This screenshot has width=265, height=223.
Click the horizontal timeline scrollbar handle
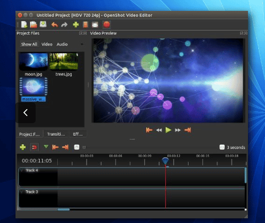[x=64, y=210]
